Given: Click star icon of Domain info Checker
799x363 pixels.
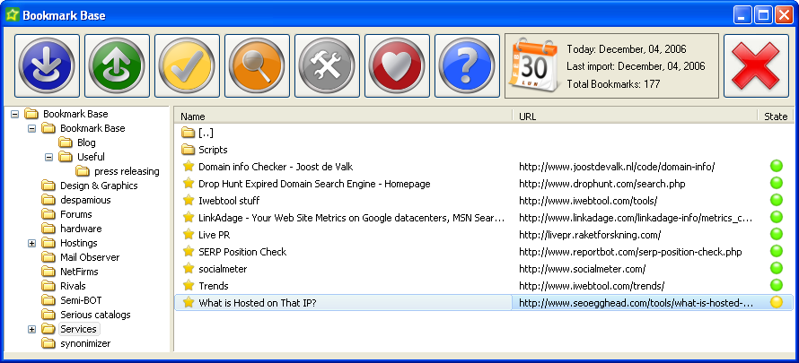Looking at the screenshot, I should tap(189, 166).
